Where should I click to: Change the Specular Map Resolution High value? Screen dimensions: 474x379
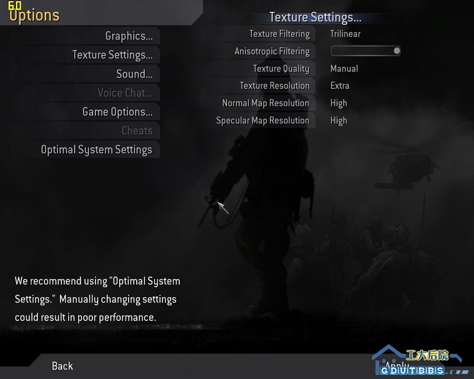(338, 120)
